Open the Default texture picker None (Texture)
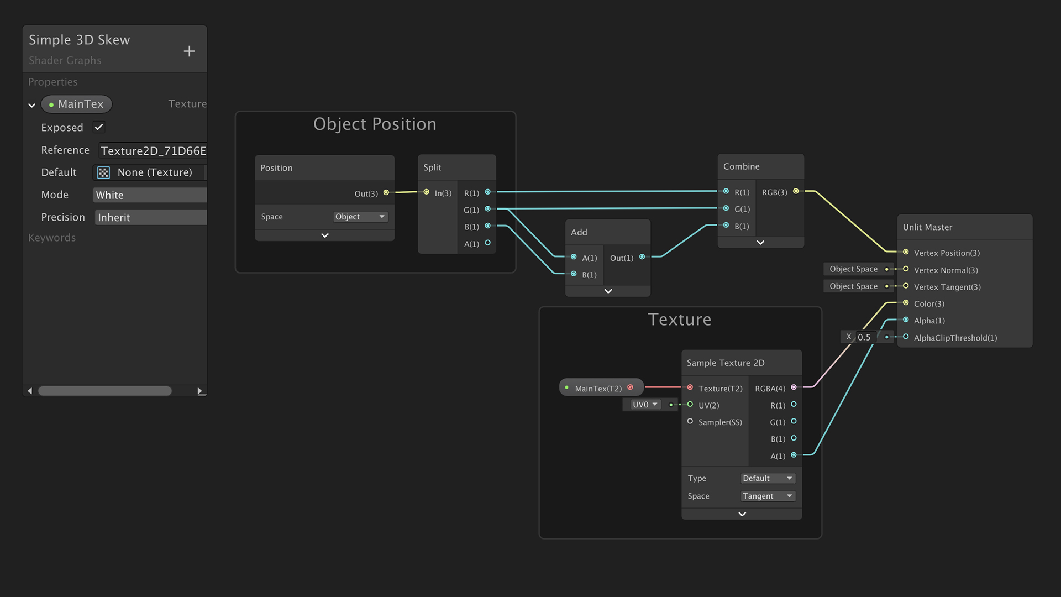This screenshot has height=597, width=1061. click(150, 172)
